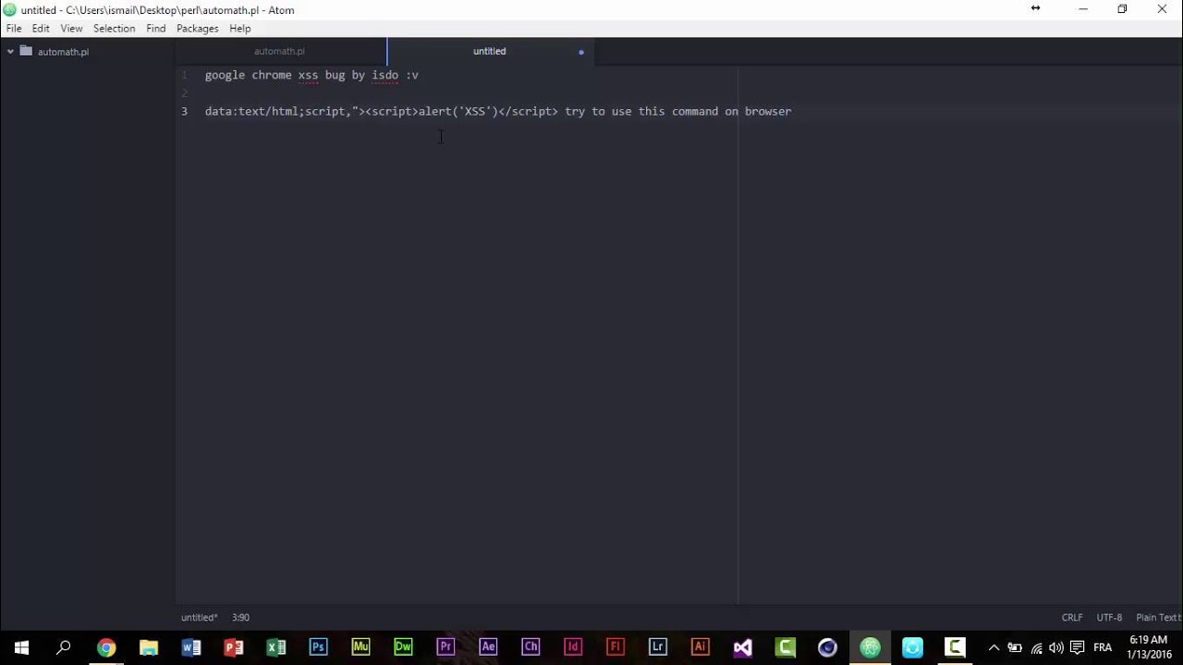This screenshot has width=1183, height=665.
Task: Launch Adobe InDesign from the taskbar
Action: pyautogui.click(x=573, y=647)
